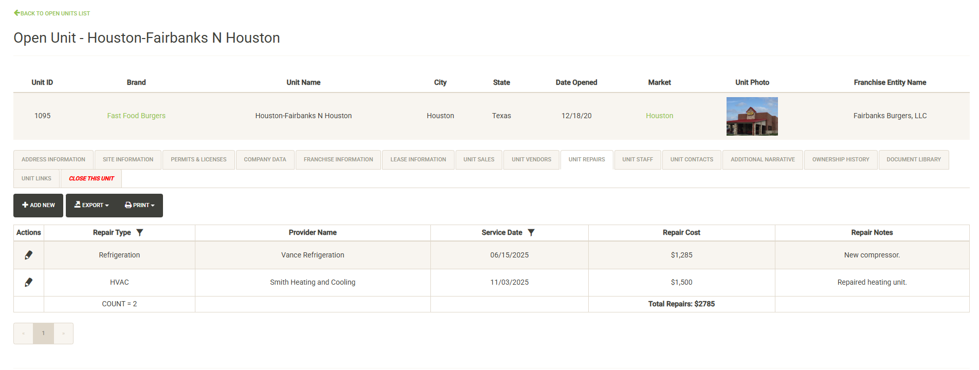979x370 pixels.
Task: Click the Service Date filter funnel
Action: pos(531,233)
